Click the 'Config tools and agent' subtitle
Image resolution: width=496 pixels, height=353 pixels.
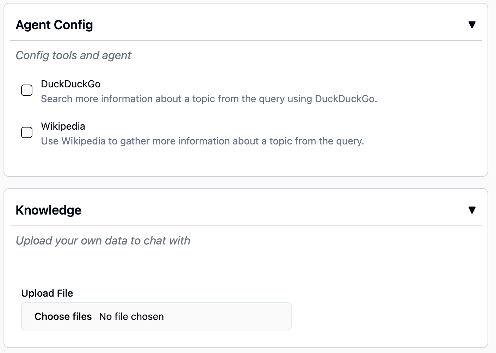click(73, 55)
